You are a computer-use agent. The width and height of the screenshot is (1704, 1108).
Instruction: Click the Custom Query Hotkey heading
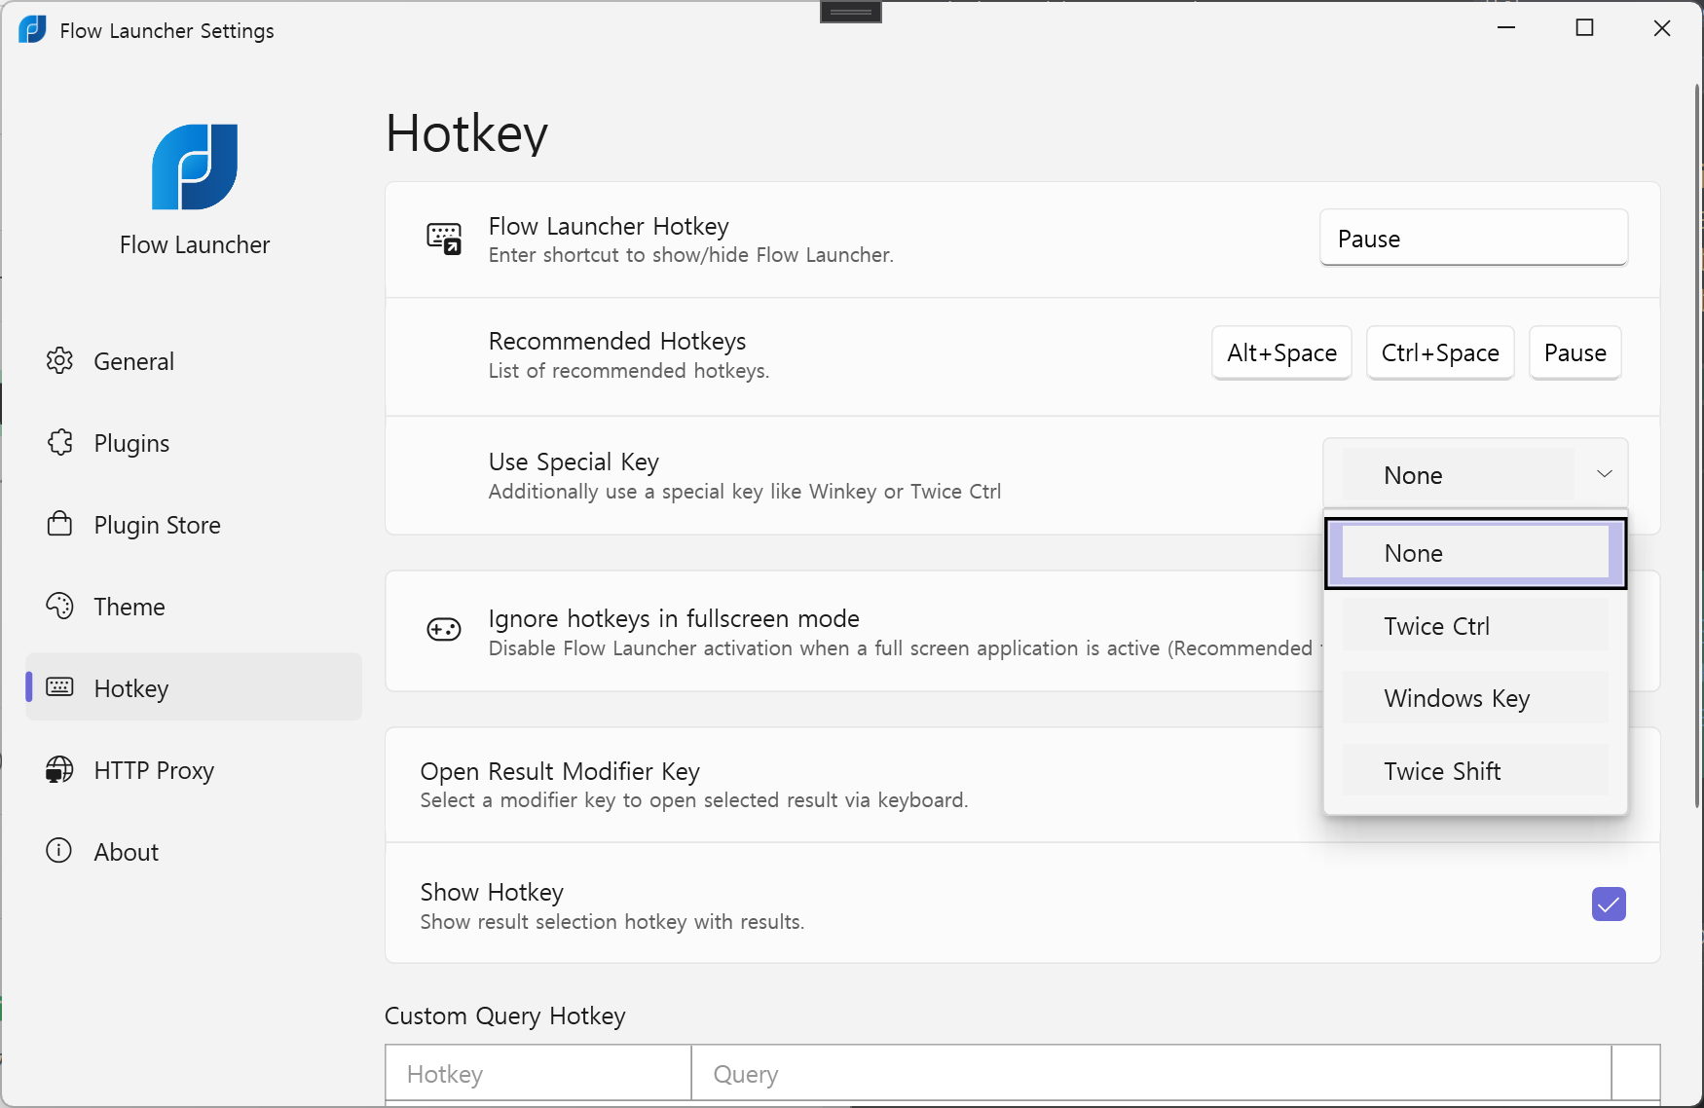[x=504, y=1016]
